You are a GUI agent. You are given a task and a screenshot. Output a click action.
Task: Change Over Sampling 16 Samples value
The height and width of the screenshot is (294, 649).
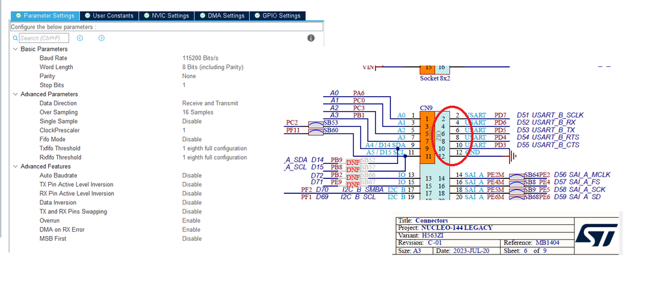tap(198, 113)
